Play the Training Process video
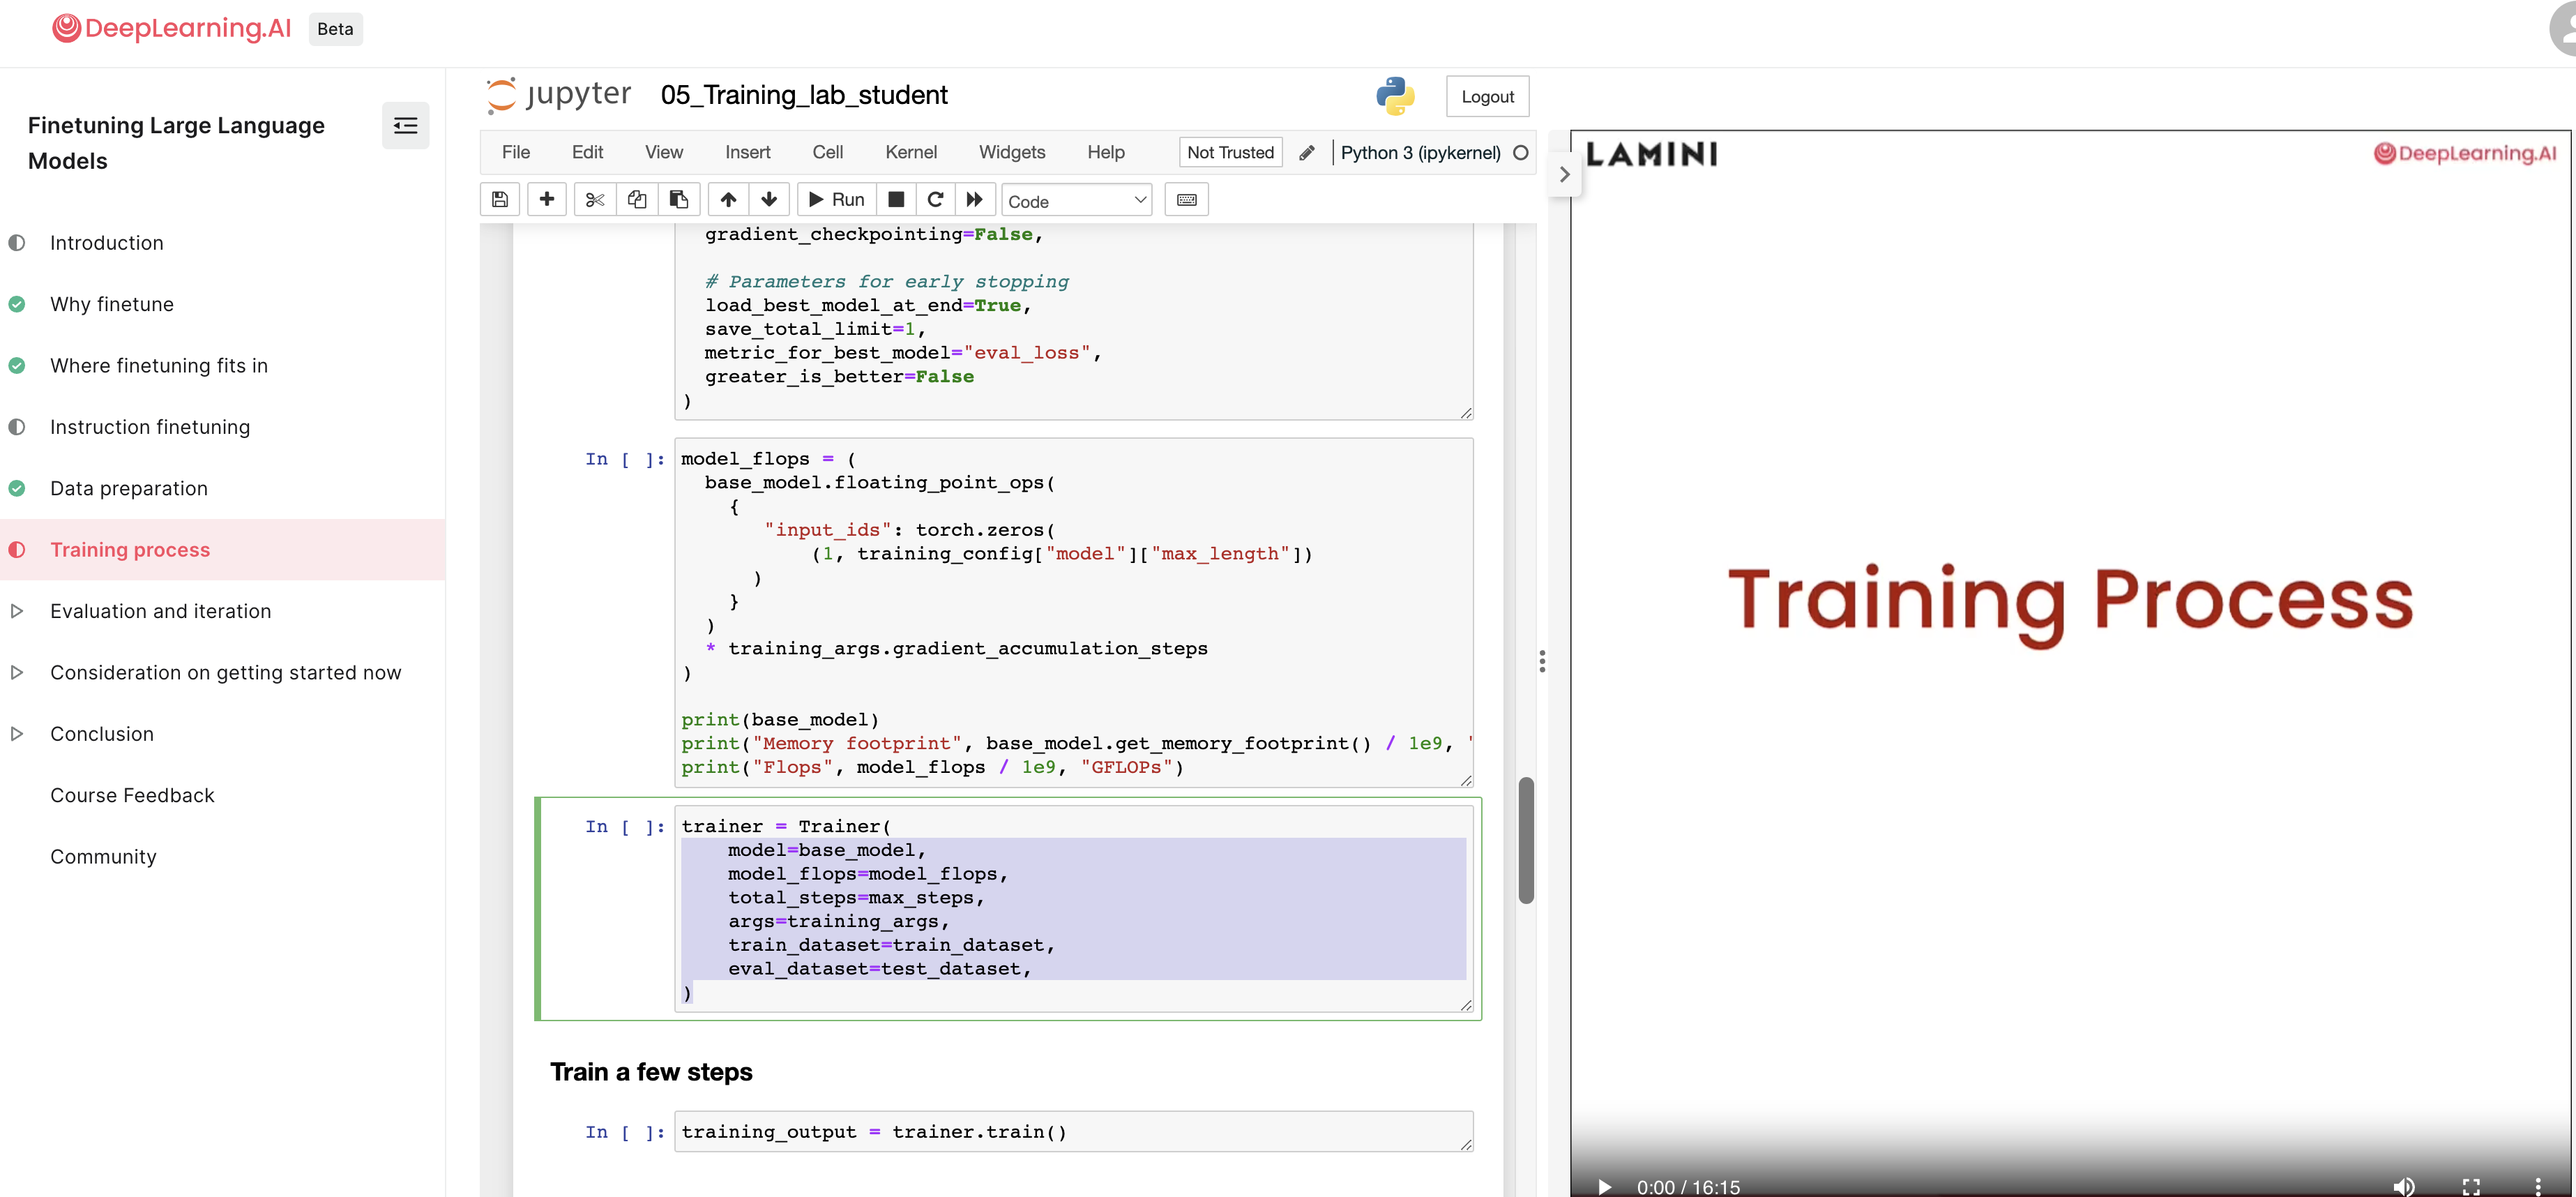Viewport: 2576px width, 1197px height. point(1604,1186)
